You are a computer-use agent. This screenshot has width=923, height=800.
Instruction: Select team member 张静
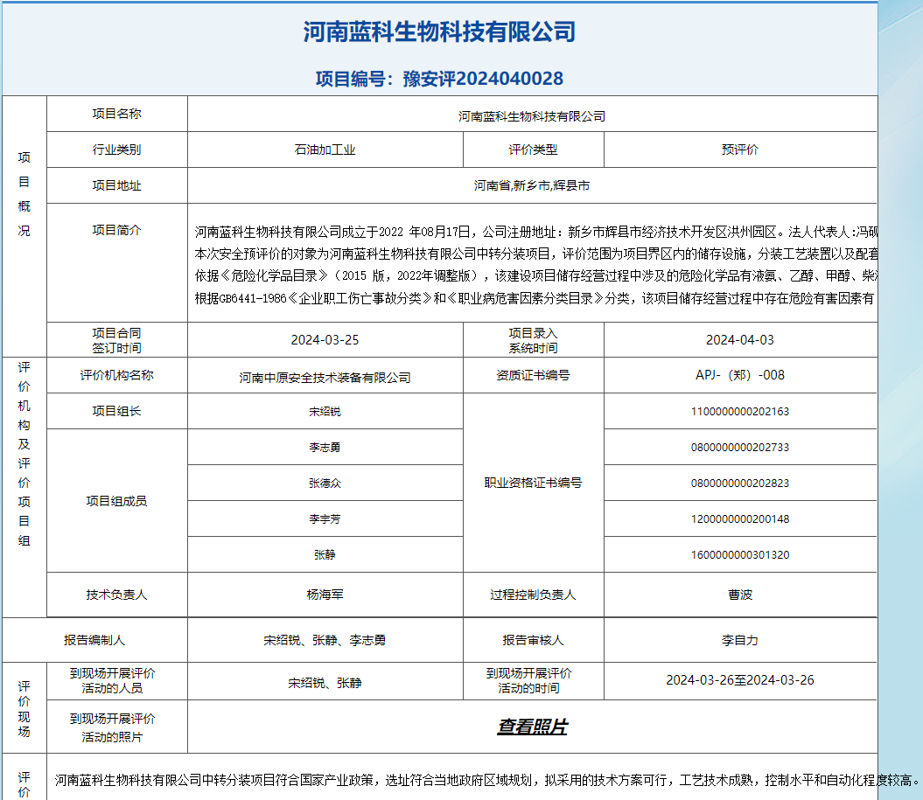click(x=325, y=554)
